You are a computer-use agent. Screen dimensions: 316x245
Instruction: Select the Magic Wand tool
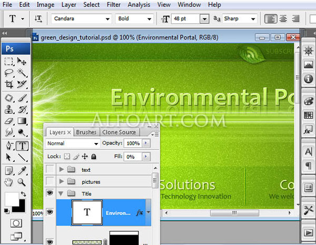[x=22, y=73]
